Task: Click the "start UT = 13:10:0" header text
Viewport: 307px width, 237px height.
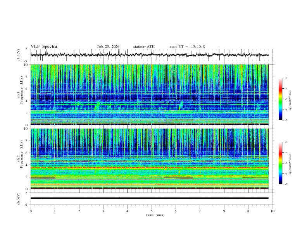Action: [187, 46]
